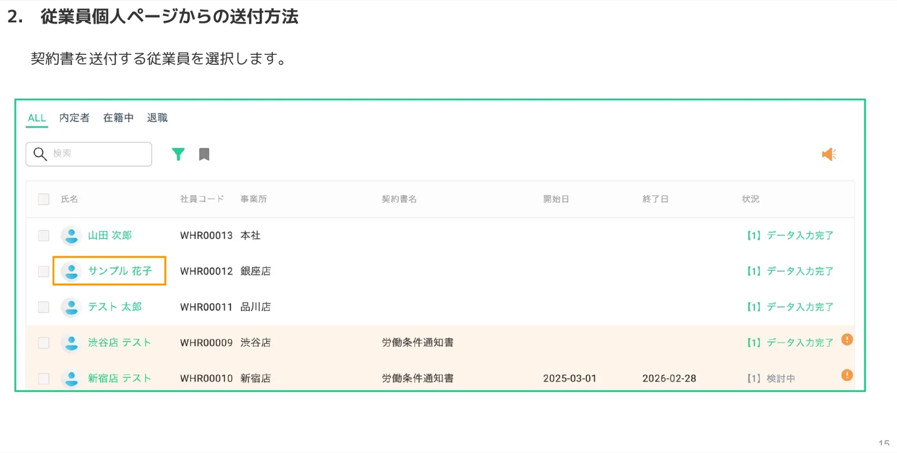Click avatar icon of 山田 次郎

coord(71,236)
